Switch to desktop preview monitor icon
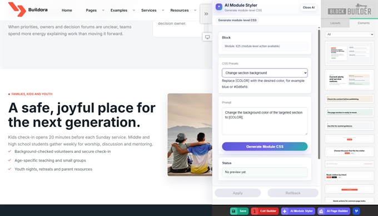This screenshot has height=216, width=378. click(x=207, y=37)
